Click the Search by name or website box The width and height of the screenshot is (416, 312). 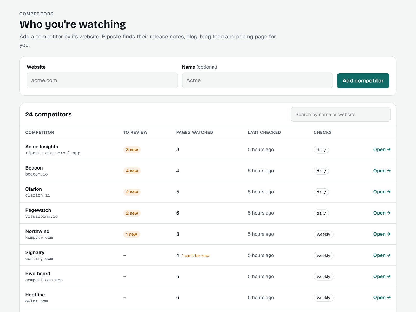pos(341,114)
